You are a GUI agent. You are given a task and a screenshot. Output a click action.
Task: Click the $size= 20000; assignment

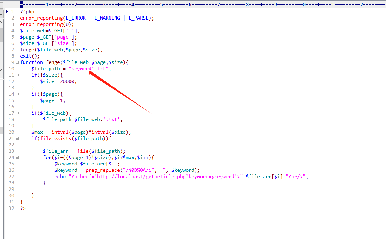point(58,81)
